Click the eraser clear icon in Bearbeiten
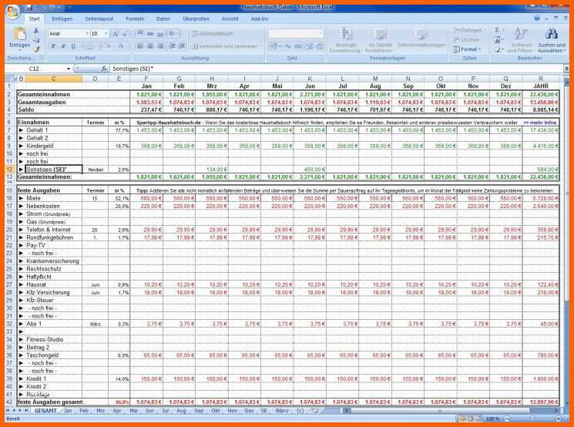Viewport: 574px width, 427px height. [x=497, y=49]
